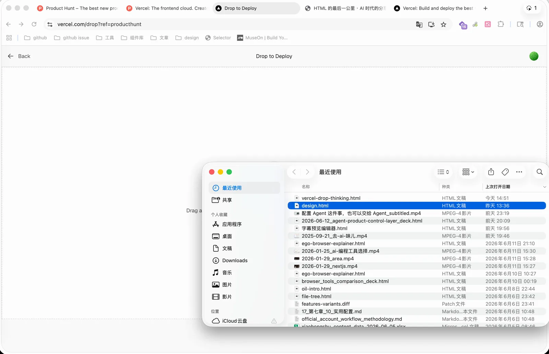Select 应用程序 in Finder sidebar
The image size is (549, 354).
point(244,224)
